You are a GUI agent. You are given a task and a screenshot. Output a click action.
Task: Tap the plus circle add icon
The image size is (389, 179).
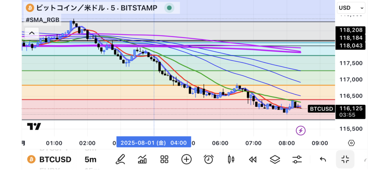pyautogui.click(x=186, y=159)
